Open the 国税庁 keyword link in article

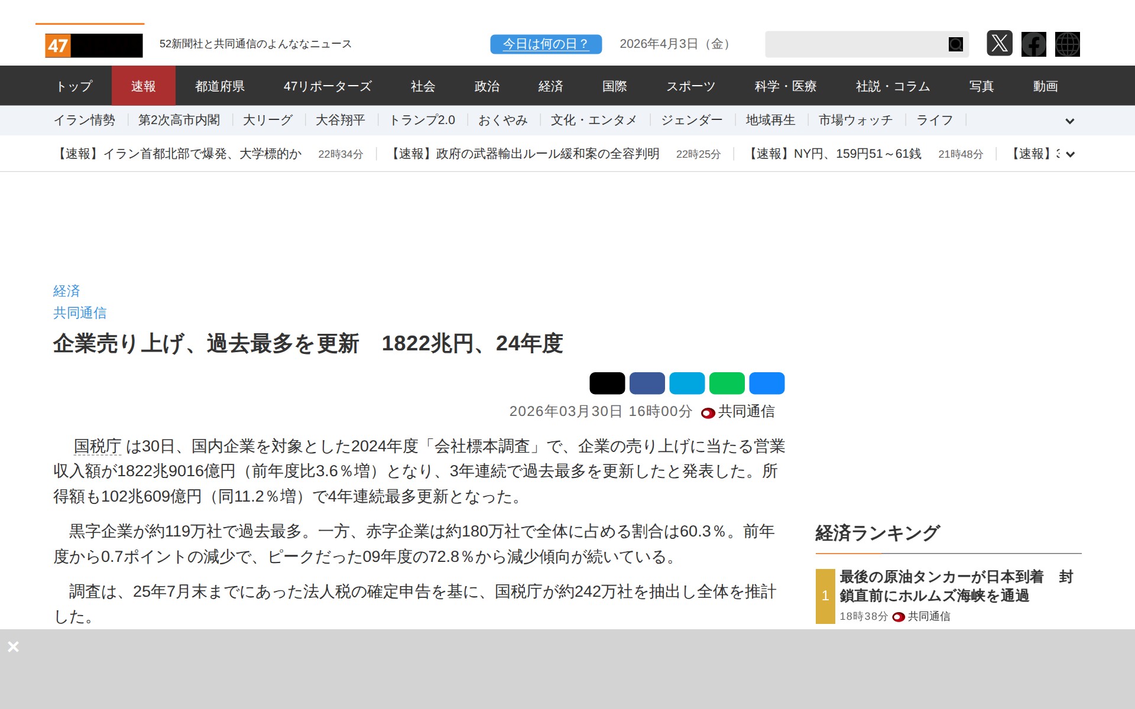[x=98, y=446]
